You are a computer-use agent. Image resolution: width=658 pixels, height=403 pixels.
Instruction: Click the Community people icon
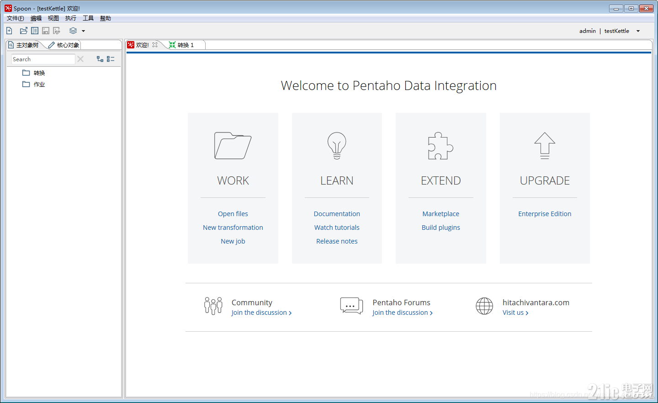pyautogui.click(x=213, y=306)
